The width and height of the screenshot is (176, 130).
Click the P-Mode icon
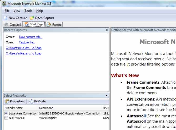pyautogui.click(x=31, y=101)
